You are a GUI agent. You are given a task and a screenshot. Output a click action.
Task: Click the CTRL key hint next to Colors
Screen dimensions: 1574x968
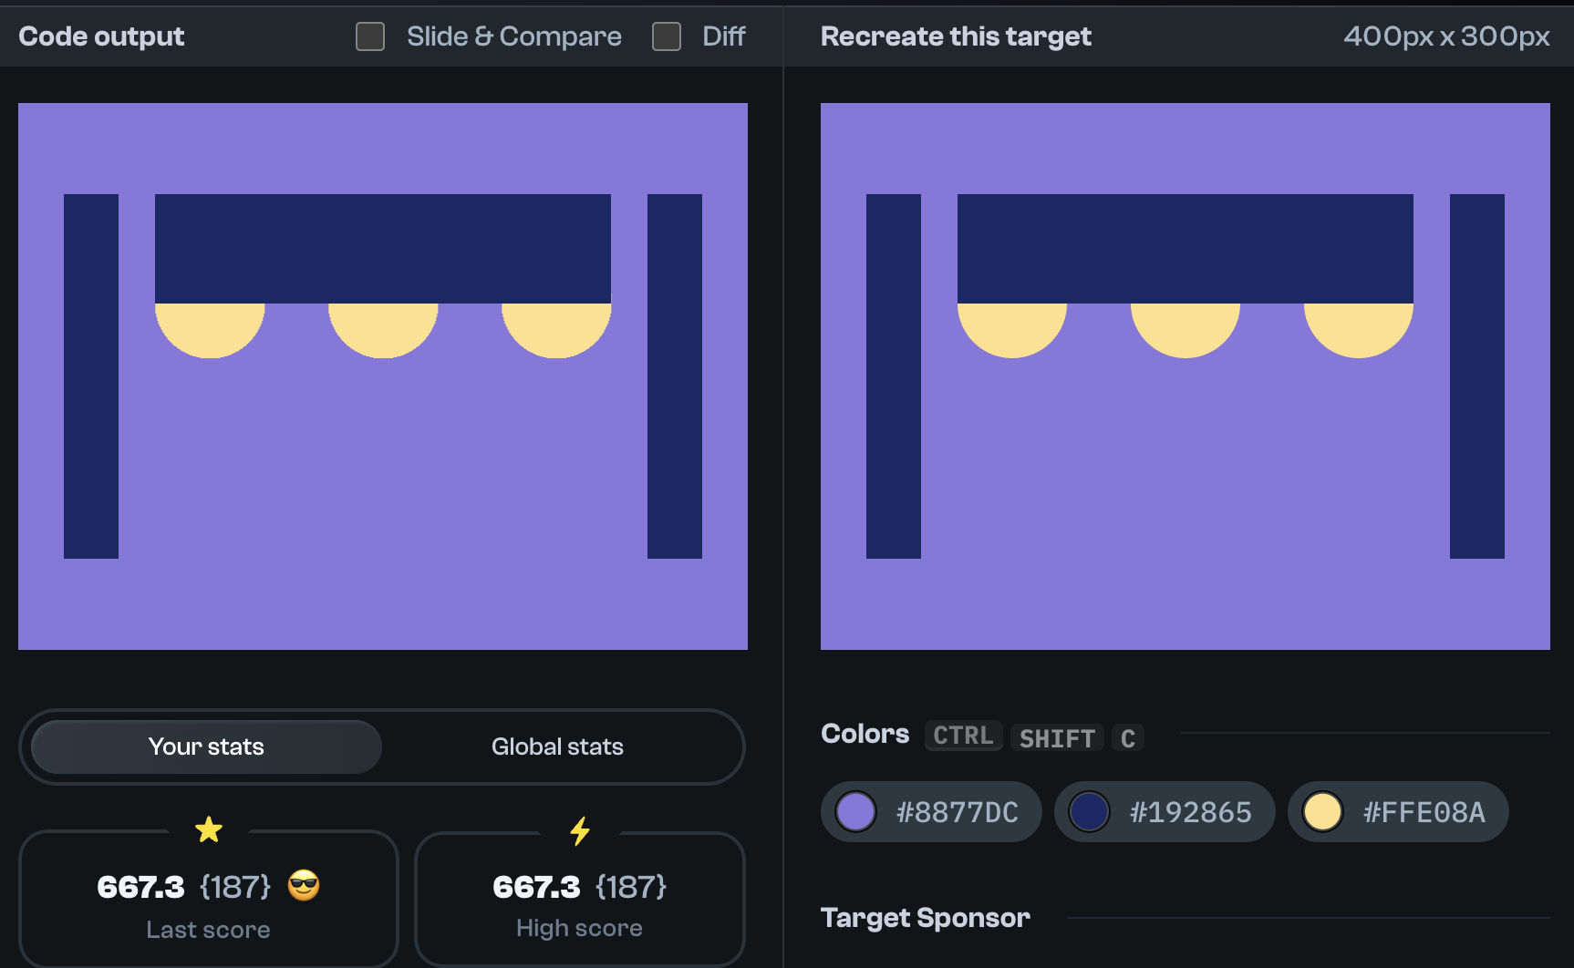point(963,736)
